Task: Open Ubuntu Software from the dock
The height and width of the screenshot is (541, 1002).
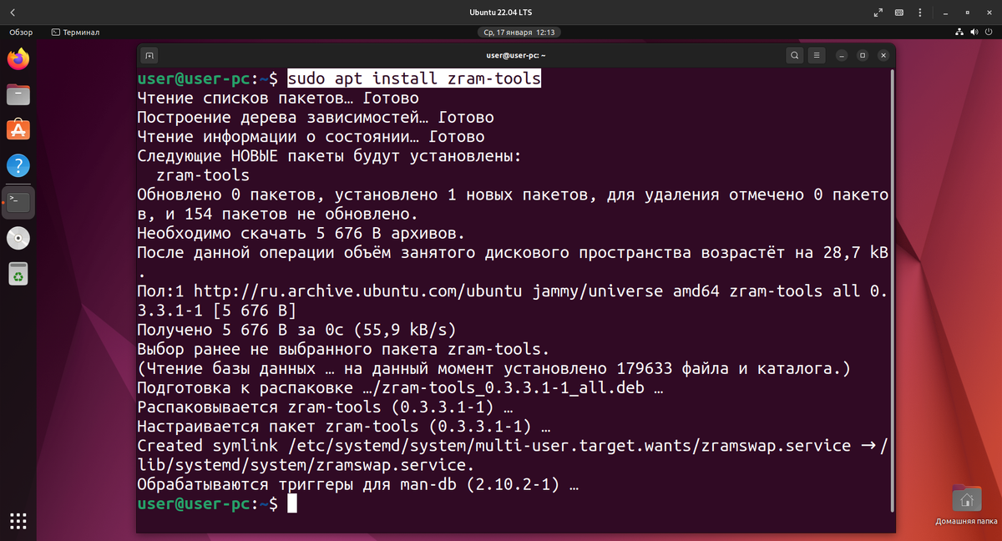Action: [18, 130]
